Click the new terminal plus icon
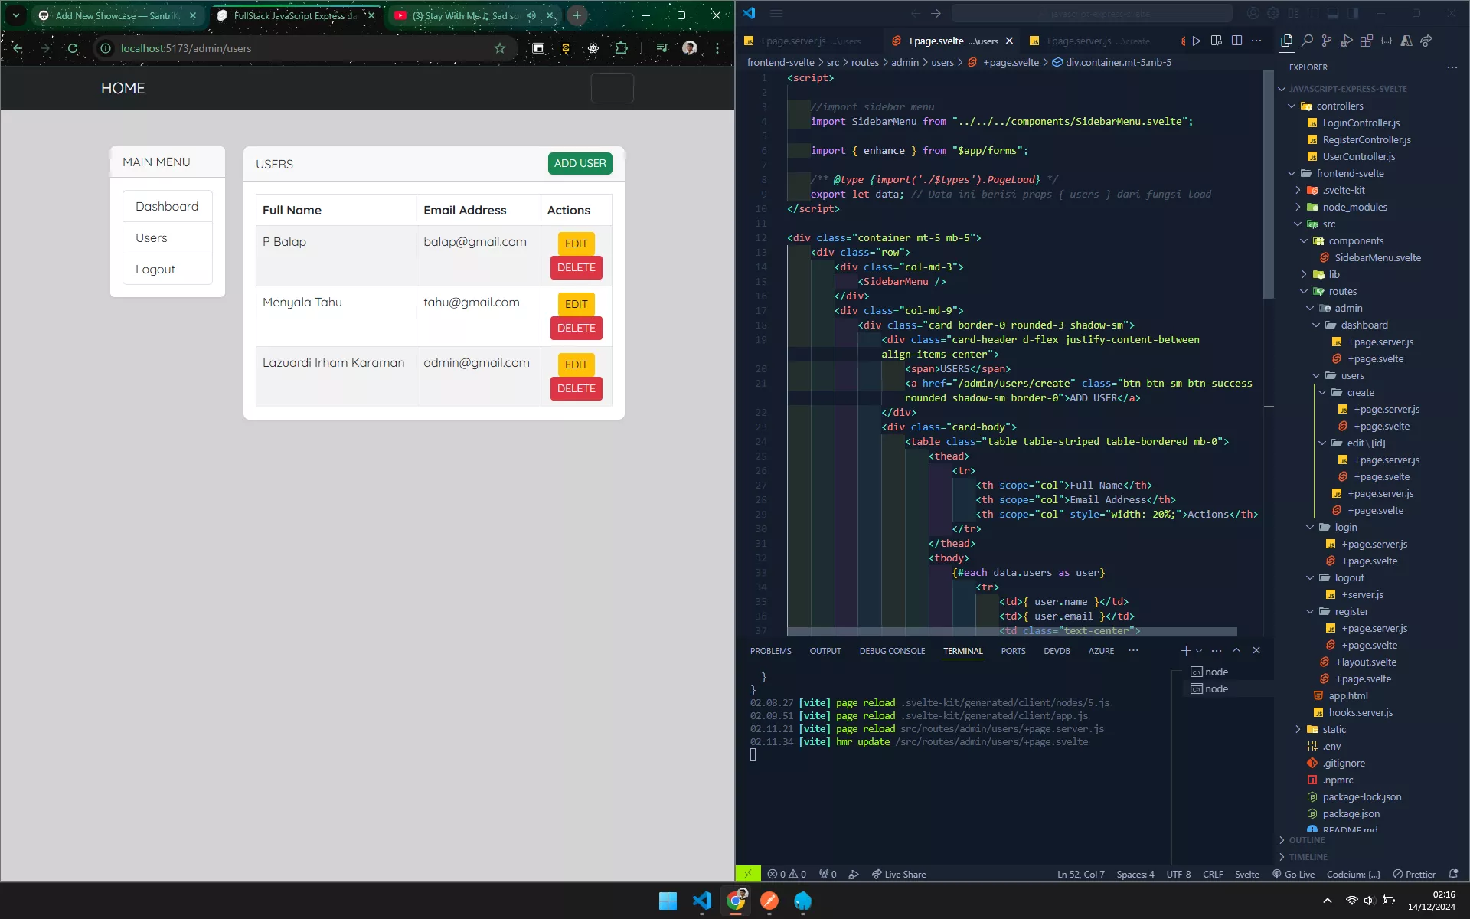Screen dimensions: 1470x919 (x=1186, y=651)
